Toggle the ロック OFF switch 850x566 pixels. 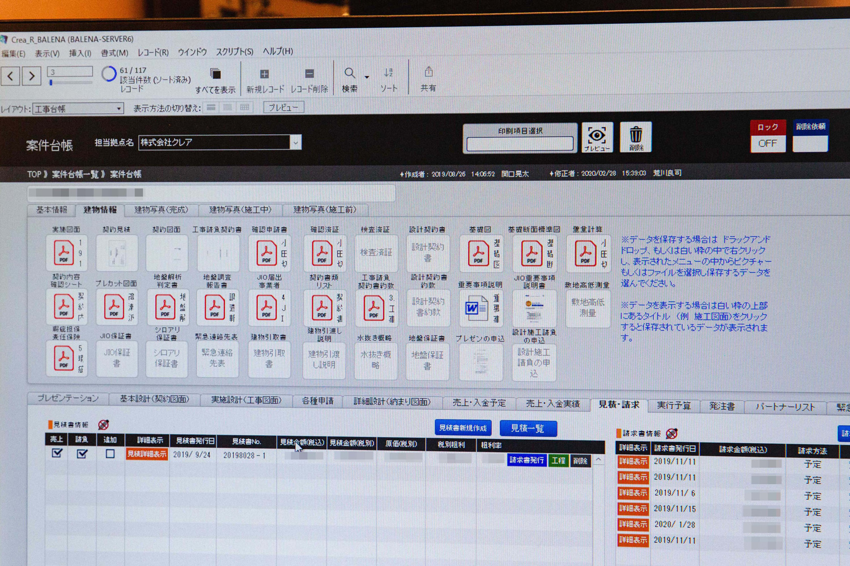point(768,143)
